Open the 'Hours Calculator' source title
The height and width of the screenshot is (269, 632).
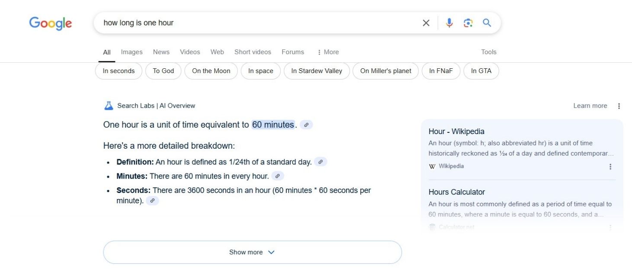click(457, 192)
